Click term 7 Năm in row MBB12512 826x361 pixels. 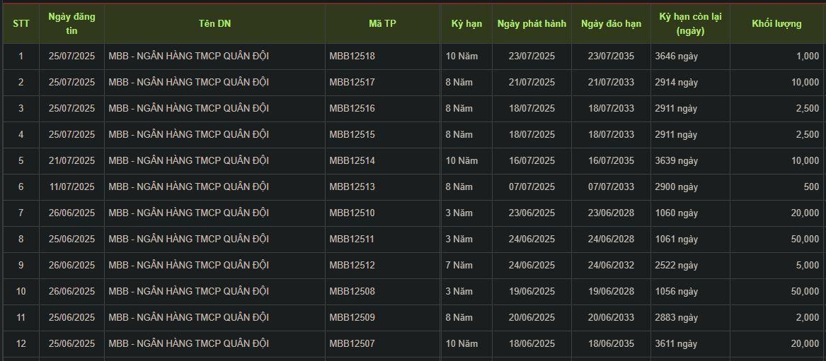coord(459,266)
